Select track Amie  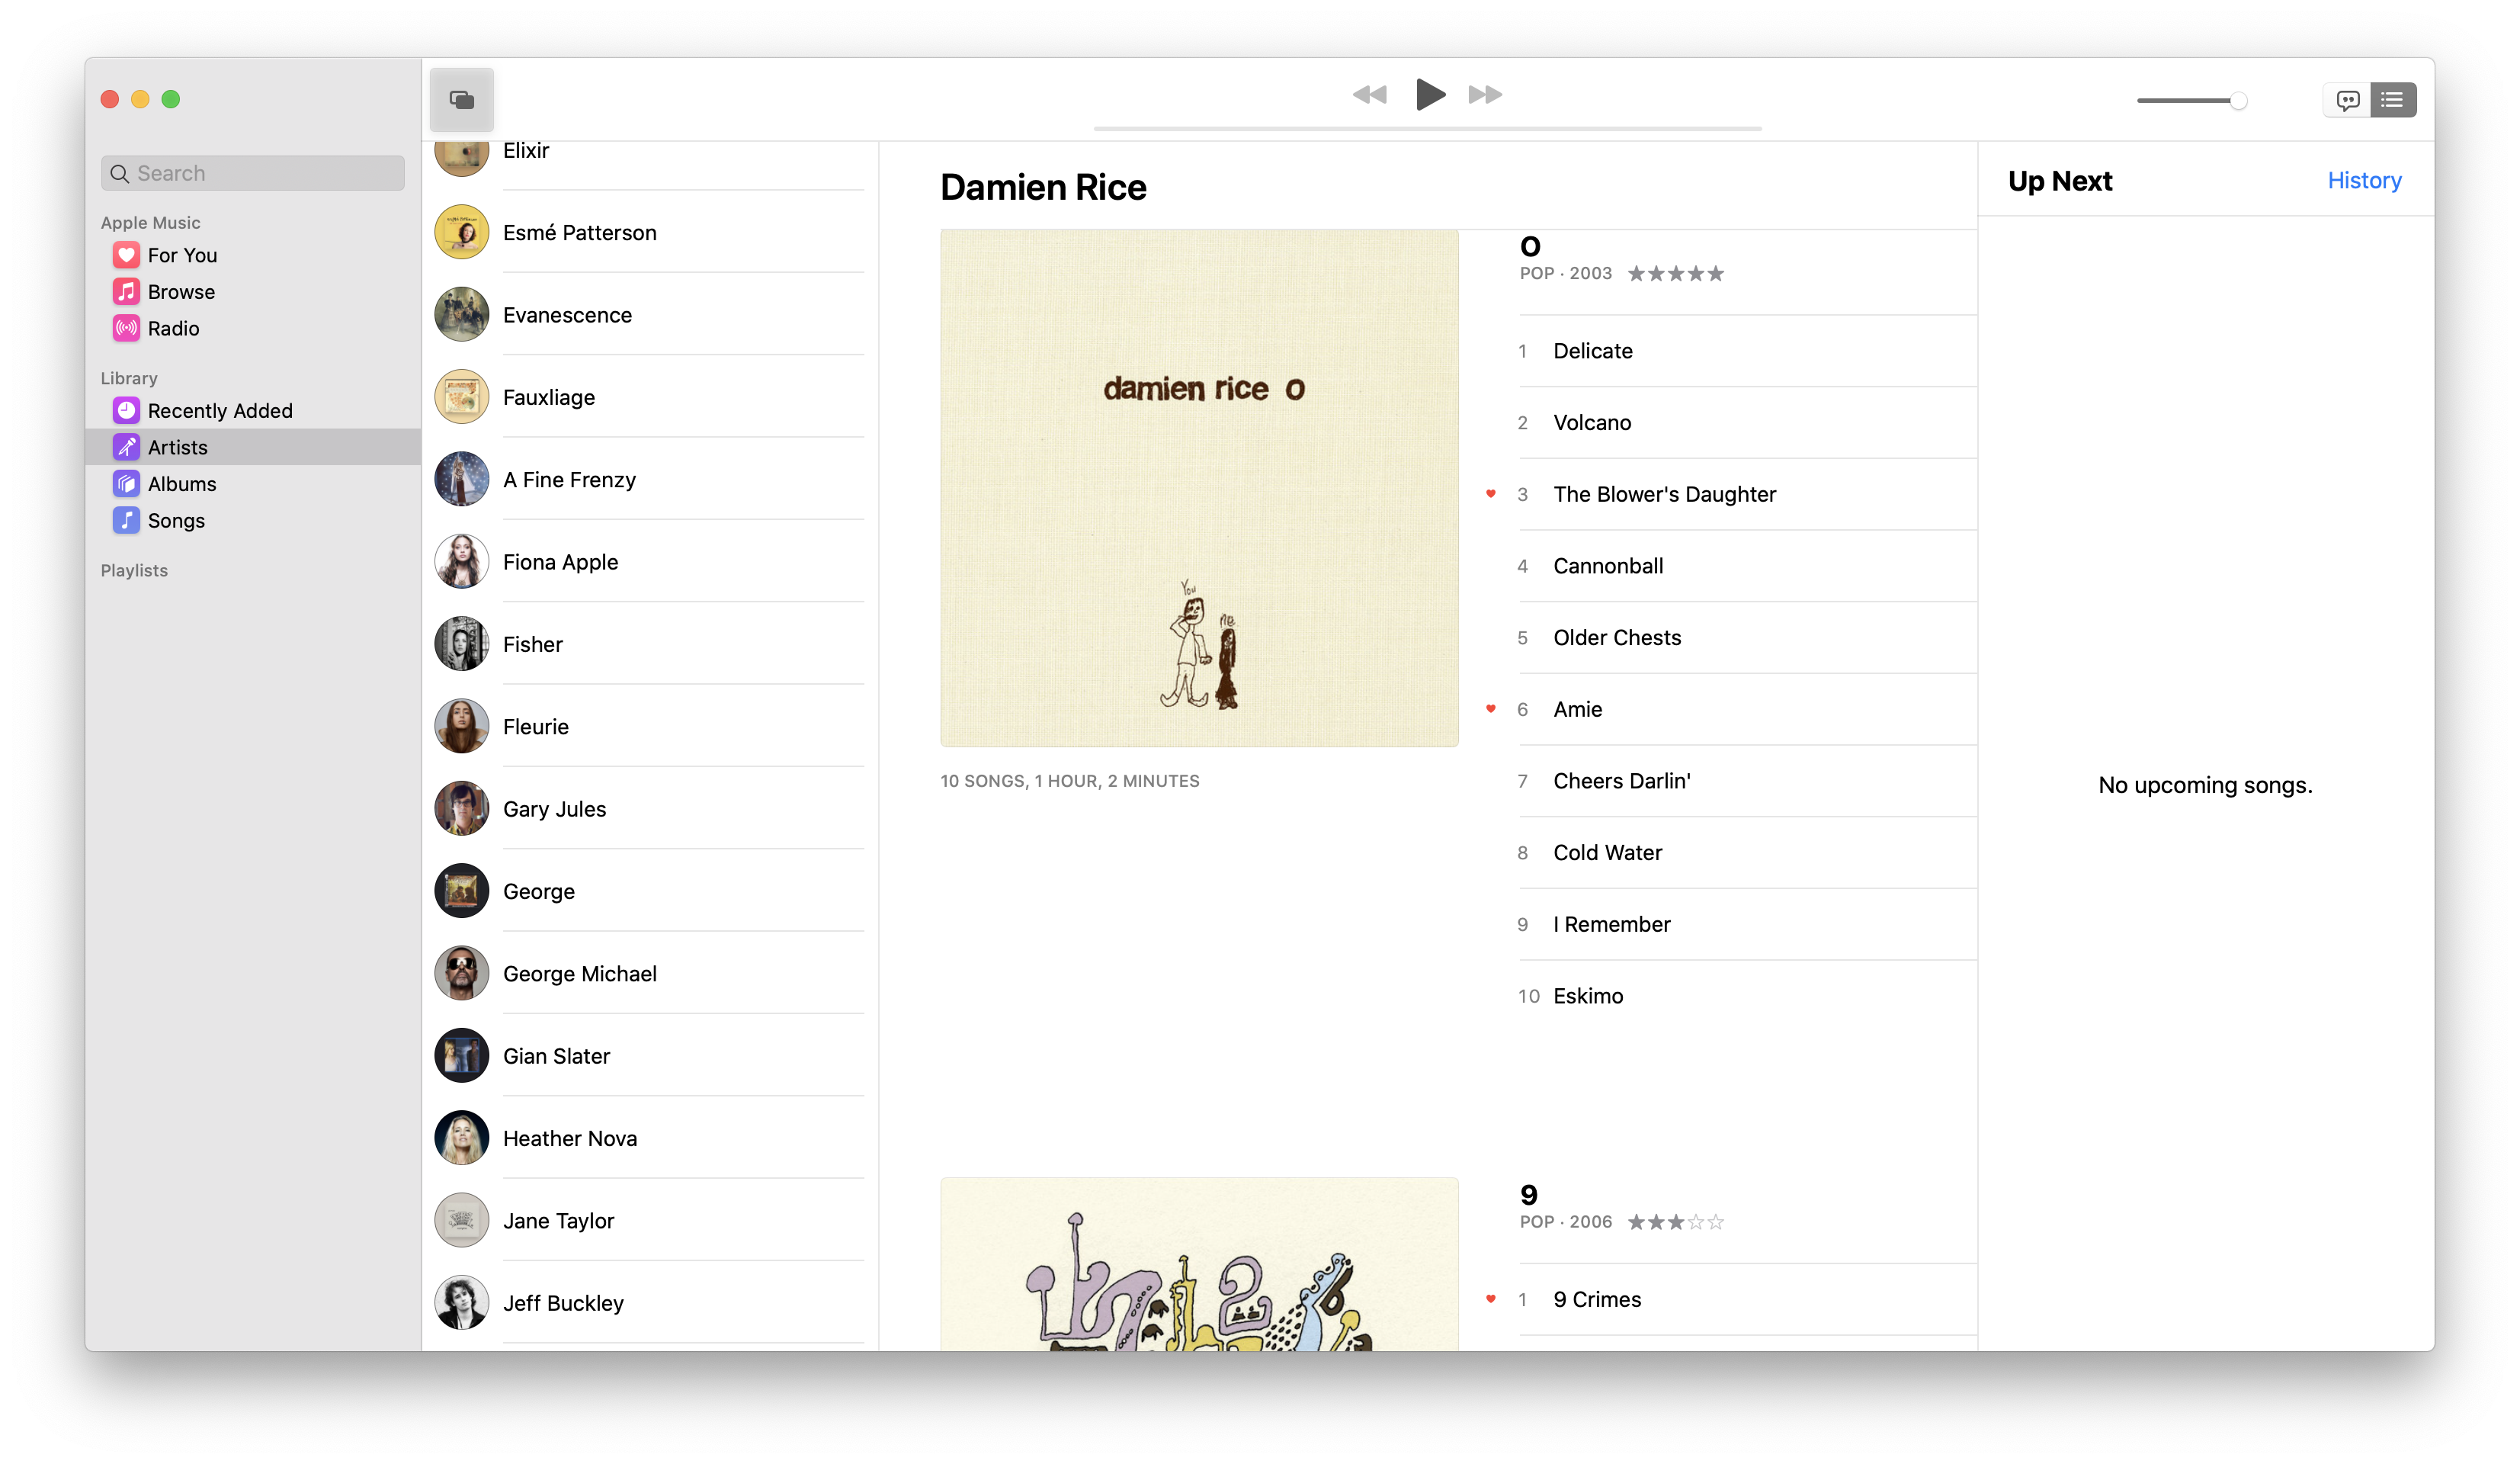click(x=1747, y=709)
